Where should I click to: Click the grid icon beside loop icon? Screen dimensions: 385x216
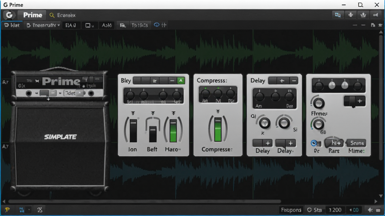pyautogui.click(x=164, y=25)
